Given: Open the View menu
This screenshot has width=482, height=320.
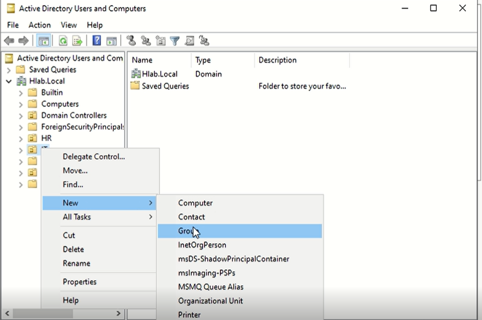Looking at the screenshot, I should [x=69, y=25].
